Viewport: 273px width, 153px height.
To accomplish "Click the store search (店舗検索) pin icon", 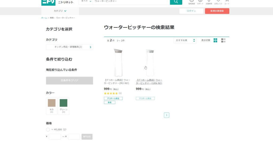I will click(209, 1).
